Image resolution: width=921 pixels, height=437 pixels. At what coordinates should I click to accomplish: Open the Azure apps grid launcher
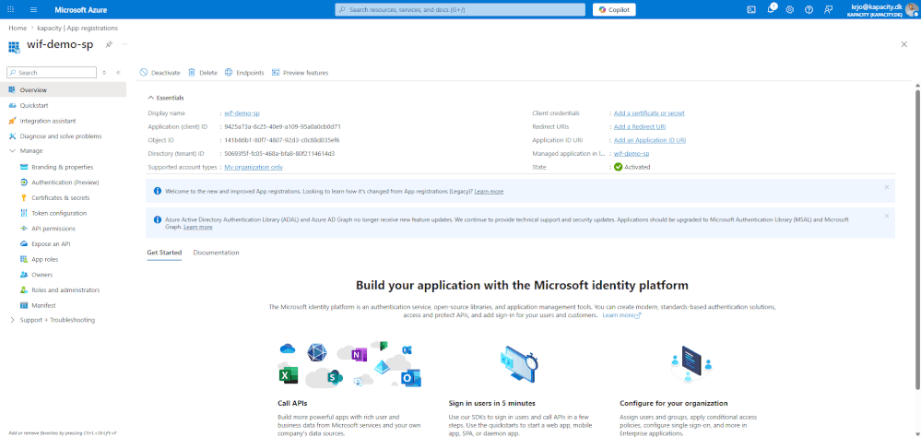click(x=10, y=9)
